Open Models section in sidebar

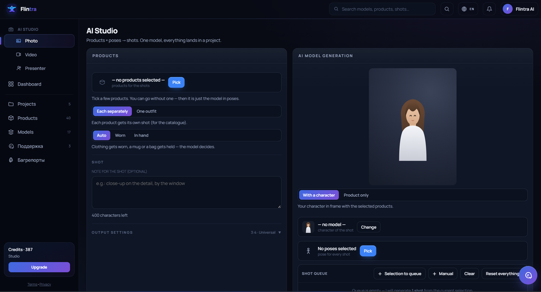click(39, 132)
